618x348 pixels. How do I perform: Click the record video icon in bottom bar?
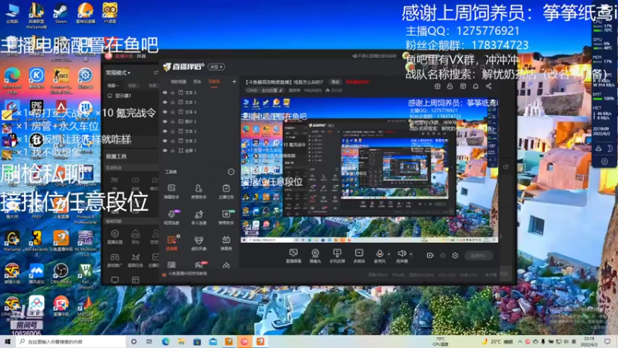[x=430, y=256]
